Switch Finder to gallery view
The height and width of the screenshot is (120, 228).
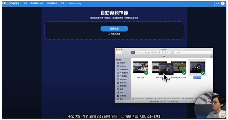pyautogui.click(x=144, y=53)
